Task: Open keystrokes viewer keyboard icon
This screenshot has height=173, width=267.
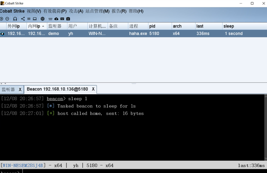Action: tap(62, 19)
